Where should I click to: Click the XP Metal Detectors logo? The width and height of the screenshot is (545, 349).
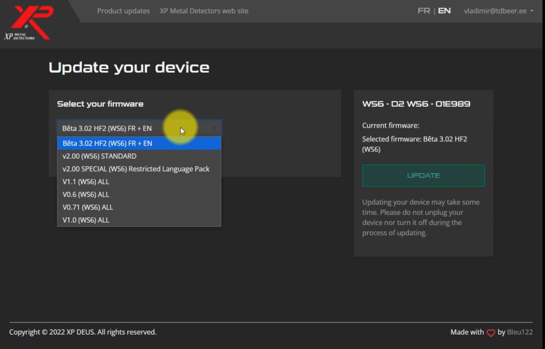point(29,23)
